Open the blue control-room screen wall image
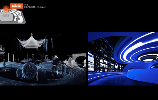The height and width of the screenshot is (100, 158). tap(123, 59)
